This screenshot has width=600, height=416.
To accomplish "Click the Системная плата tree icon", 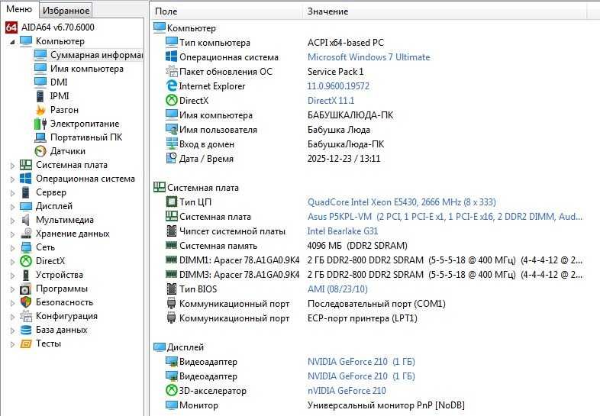I will (26, 165).
